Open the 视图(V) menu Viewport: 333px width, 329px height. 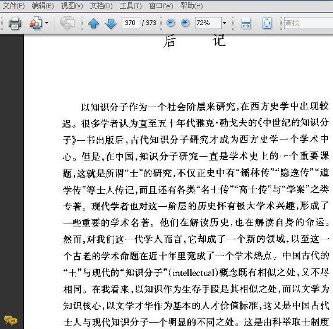[72, 6]
